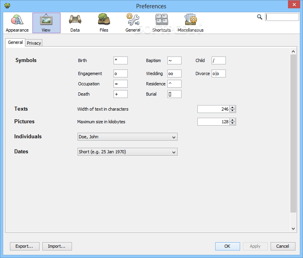The width and height of the screenshot is (303, 258).
Task: Click the Export... button
Action: point(25,246)
